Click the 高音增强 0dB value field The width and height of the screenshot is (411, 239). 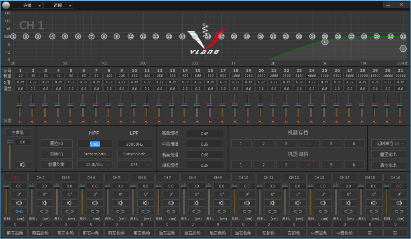(205, 133)
